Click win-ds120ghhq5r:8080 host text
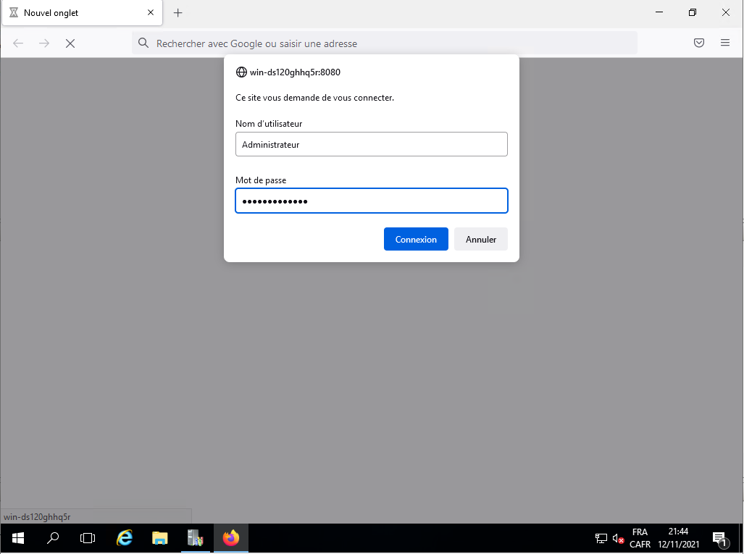 [x=295, y=72]
